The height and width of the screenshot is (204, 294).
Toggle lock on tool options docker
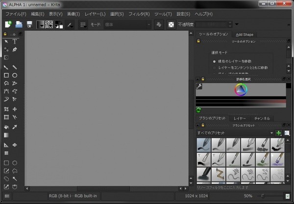[198, 41]
